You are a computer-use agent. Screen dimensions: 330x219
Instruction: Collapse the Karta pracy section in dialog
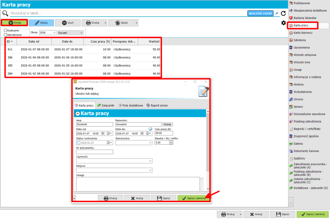coord(78,113)
